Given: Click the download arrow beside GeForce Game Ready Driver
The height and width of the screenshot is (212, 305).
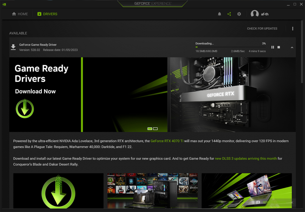Looking at the screenshot, I should coord(13,47).
